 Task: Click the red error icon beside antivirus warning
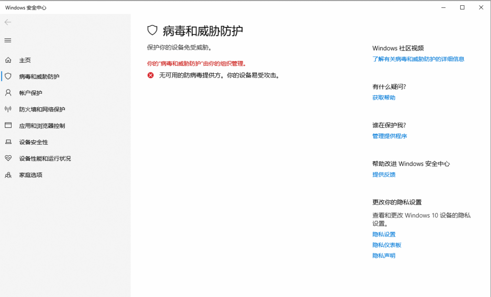click(x=151, y=75)
